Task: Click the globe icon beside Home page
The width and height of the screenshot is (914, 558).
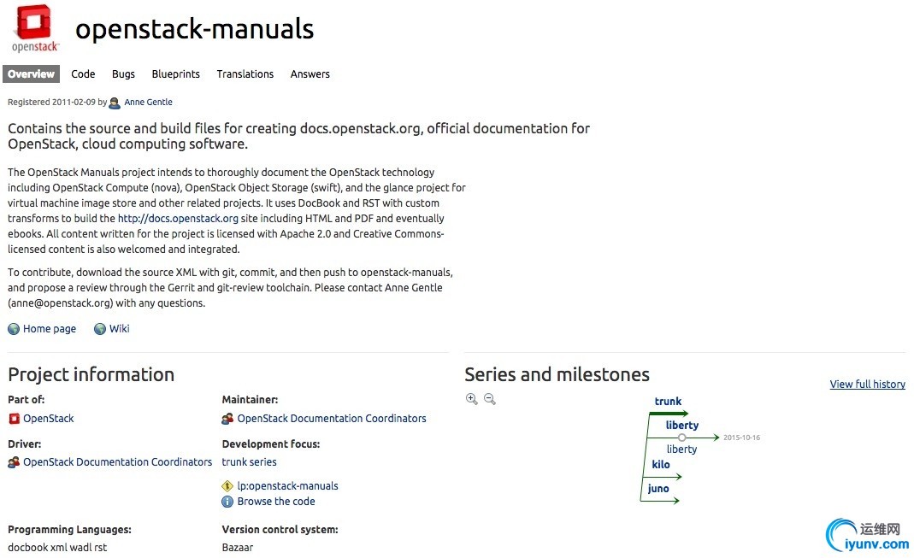Action: 14,329
